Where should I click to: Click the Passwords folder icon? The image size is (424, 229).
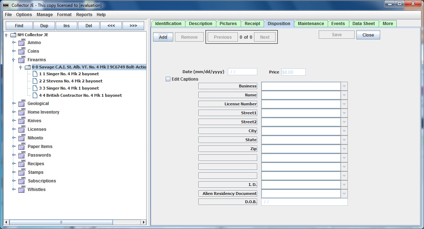[x=22, y=155]
